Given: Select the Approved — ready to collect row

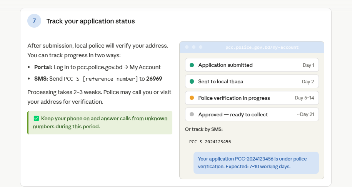Looking at the screenshot, I should pos(252,114).
